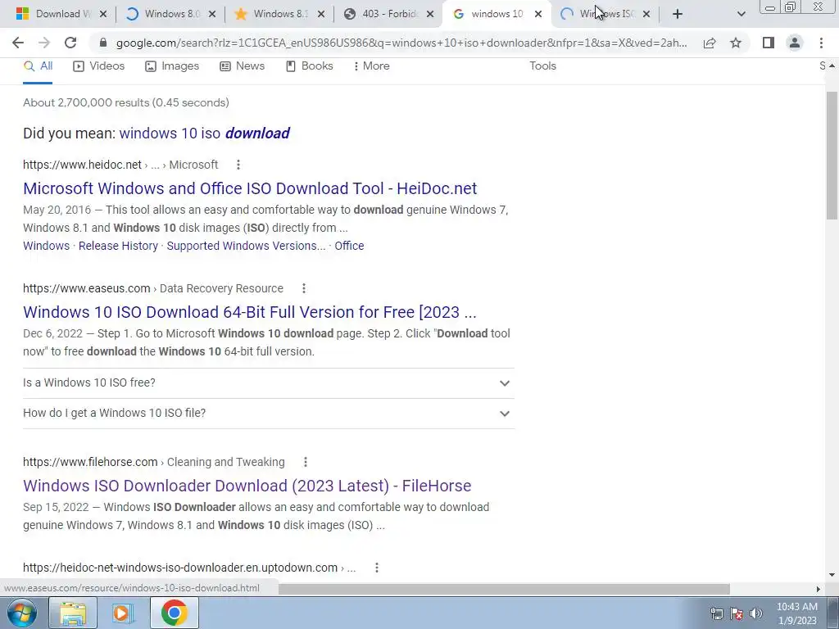Open the More search filters dropdown

point(371,66)
